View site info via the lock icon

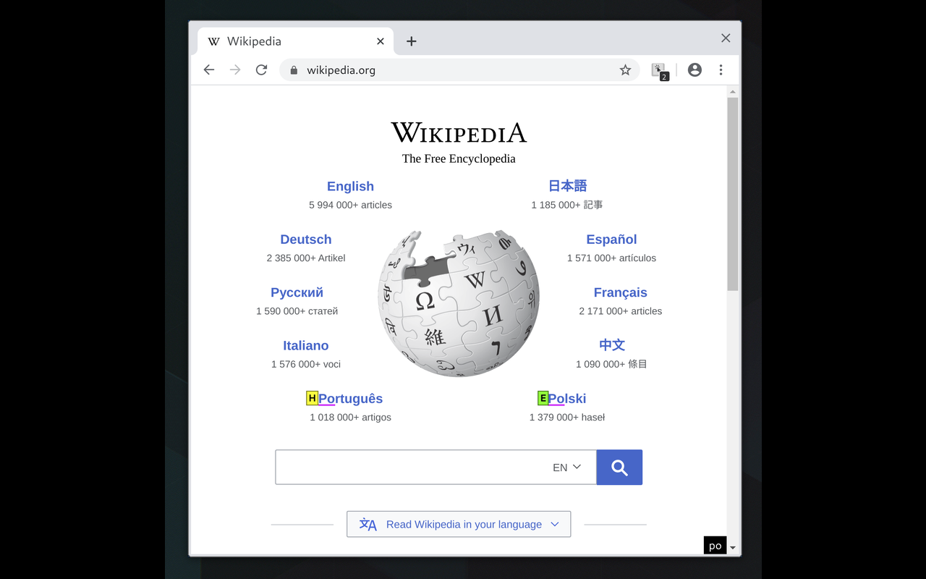tap(294, 70)
